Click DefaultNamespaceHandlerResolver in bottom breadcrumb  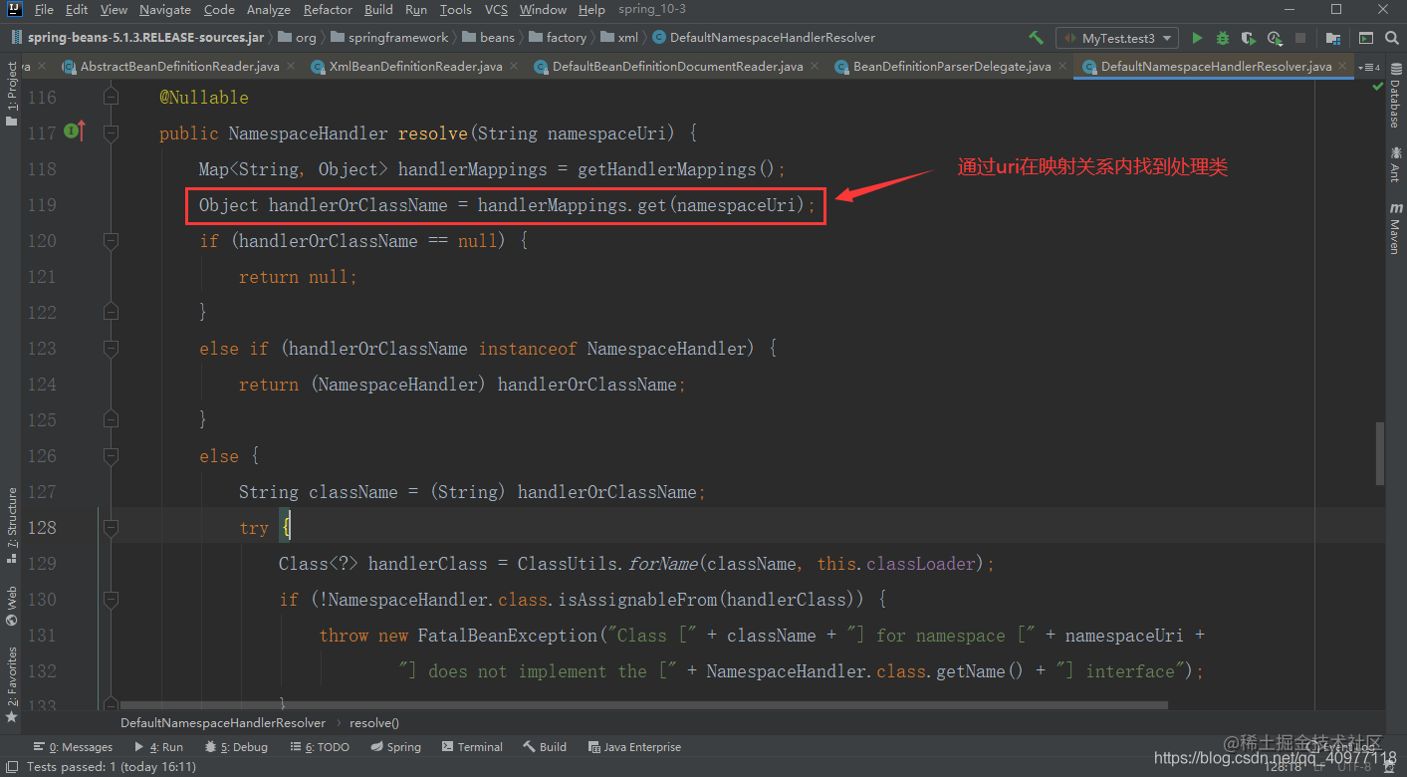pyautogui.click(x=223, y=723)
